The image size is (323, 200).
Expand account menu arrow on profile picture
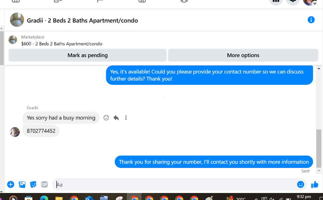pos(315,3)
